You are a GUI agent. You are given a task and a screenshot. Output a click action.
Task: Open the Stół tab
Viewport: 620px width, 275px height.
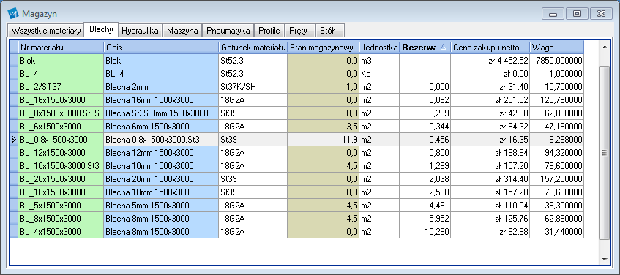coord(330,31)
